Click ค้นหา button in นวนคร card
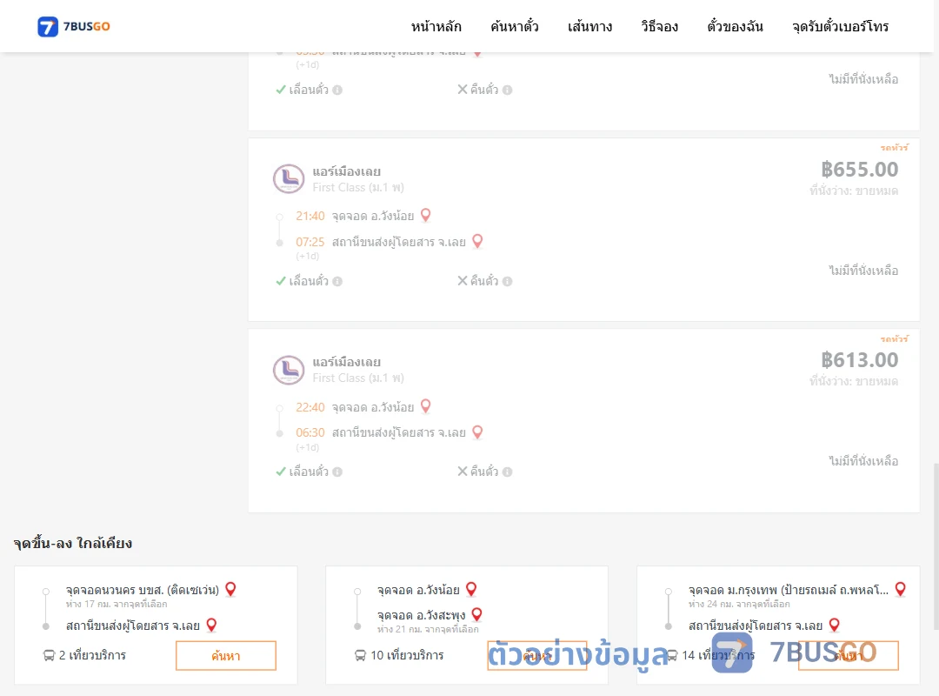Image resolution: width=939 pixels, height=696 pixels. [x=226, y=655]
